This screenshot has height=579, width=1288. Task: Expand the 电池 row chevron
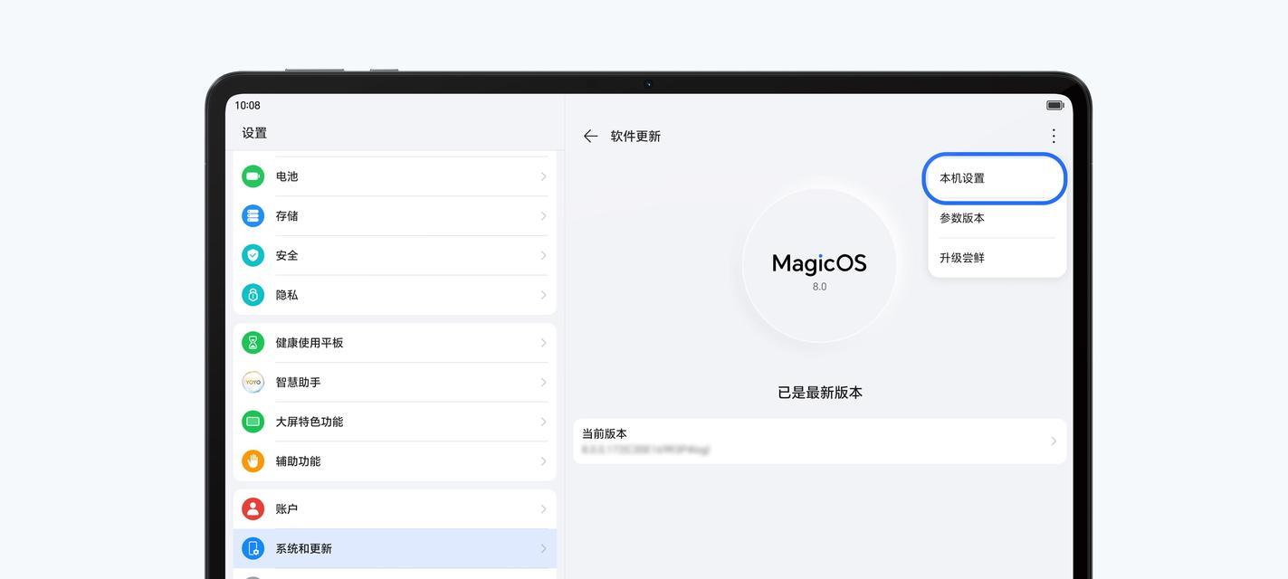coord(543,176)
